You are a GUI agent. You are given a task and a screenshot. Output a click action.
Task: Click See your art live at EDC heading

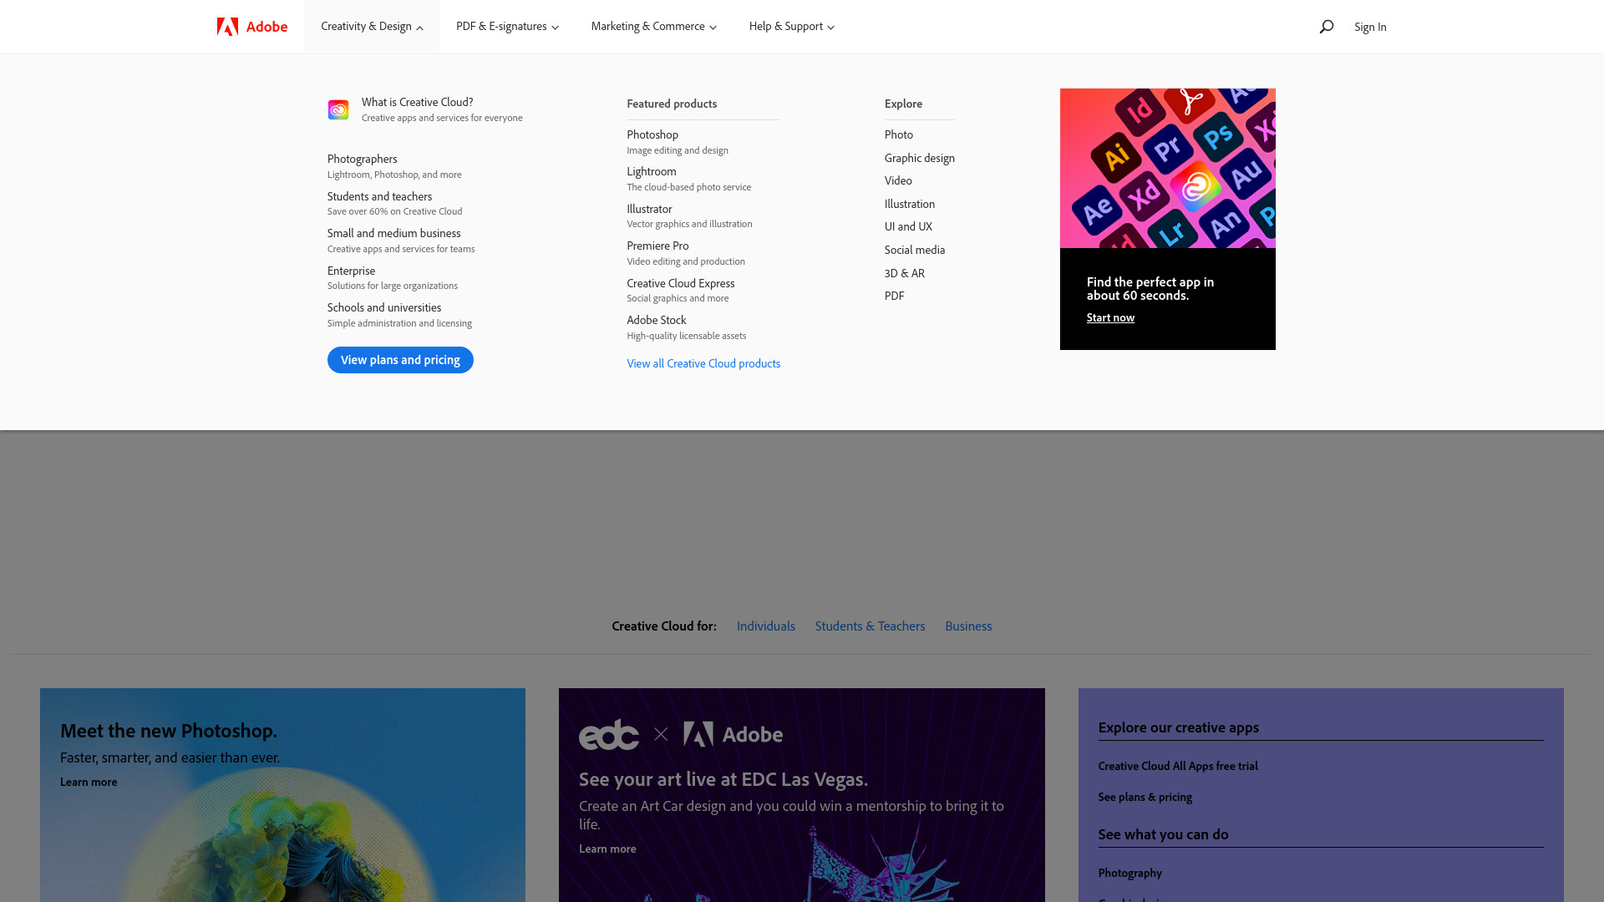click(723, 779)
